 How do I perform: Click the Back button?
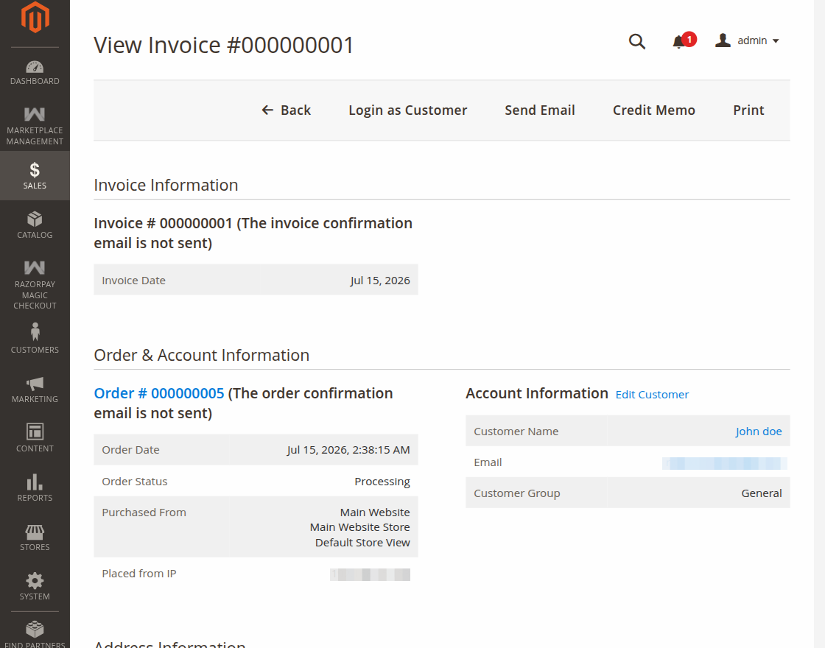287,110
